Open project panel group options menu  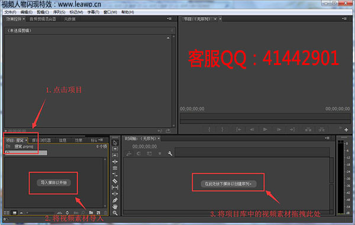[101, 140]
